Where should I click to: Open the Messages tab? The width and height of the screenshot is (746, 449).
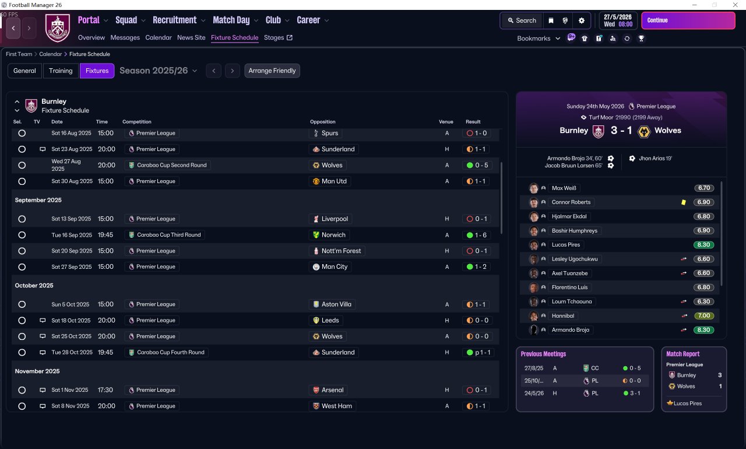pos(125,38)
